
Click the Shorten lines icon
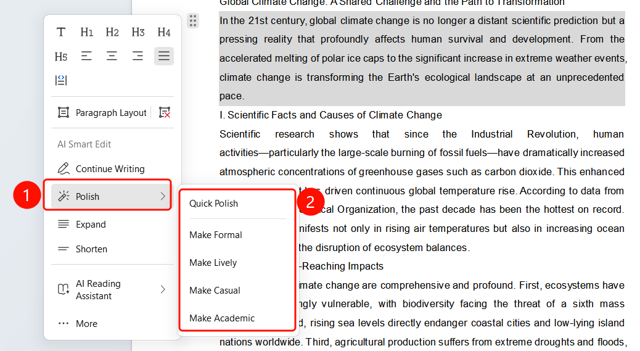(x=64, y=249)
